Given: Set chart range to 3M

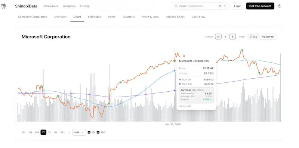Looking at the screenshot, I should coord(30,132).
